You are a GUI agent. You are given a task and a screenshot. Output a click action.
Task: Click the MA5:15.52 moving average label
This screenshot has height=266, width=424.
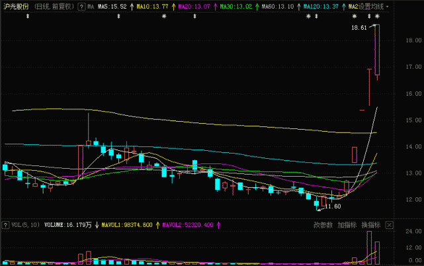pyautogui.click(x=112, y=7)
